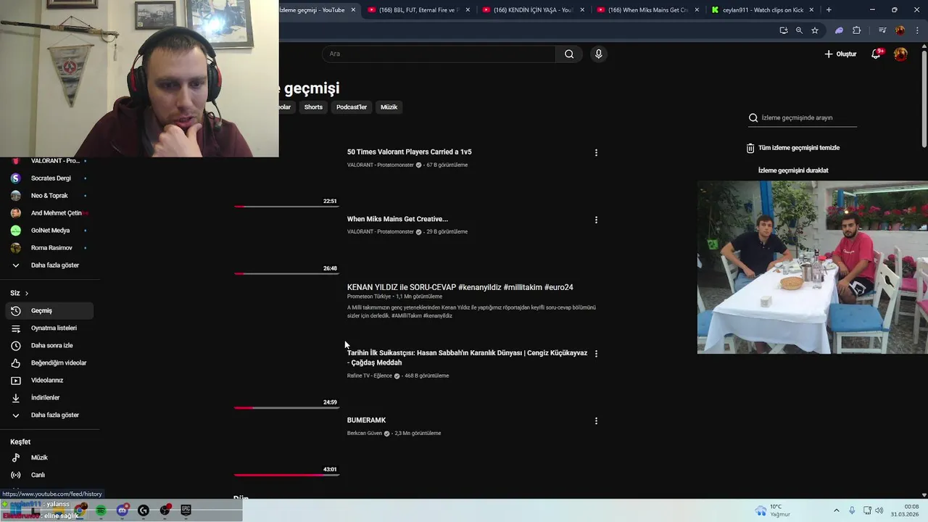
Task: Open GolNet Medya subscription
Action: [x=49, y=231]
